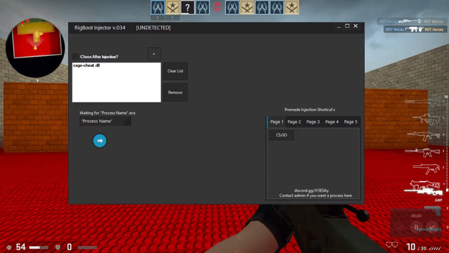Screen dimensions: 449x253
Task: Click the circular radar minimap
Action: coord(35,48)
